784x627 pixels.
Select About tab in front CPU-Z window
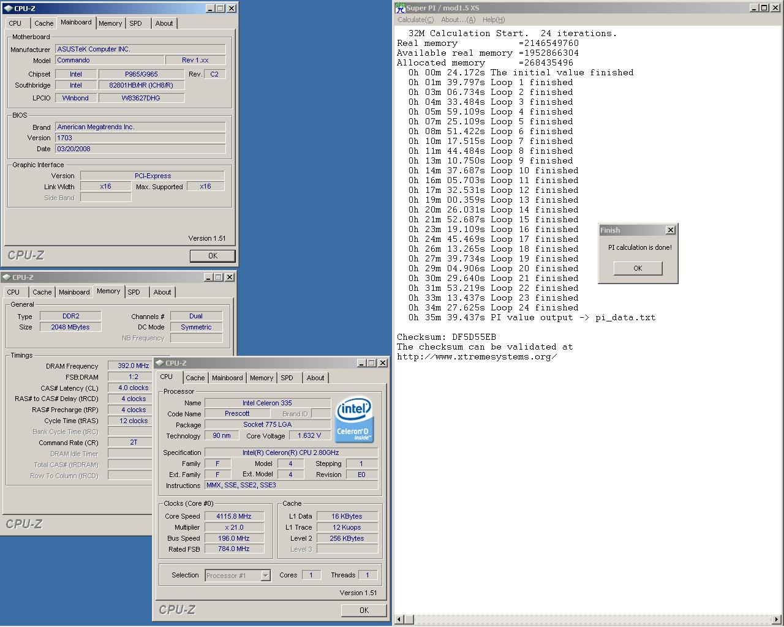pyautogui.click(x=315, y=378)
